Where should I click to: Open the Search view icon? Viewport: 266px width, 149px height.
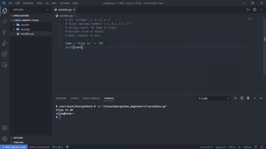click(x=5, y=22)
